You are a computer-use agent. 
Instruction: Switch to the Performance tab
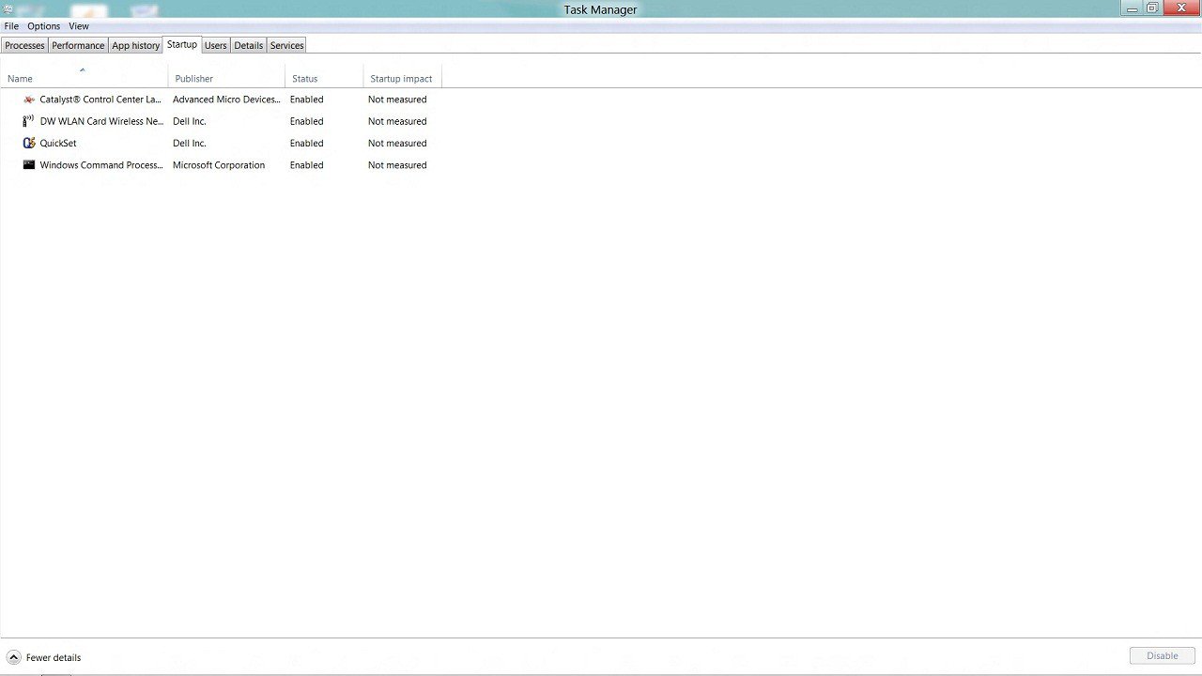(x=78, y=45)
